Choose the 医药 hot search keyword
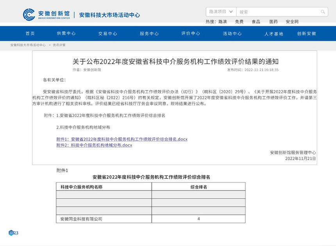Screen dimensions: 336x246 tap(273, 22)
